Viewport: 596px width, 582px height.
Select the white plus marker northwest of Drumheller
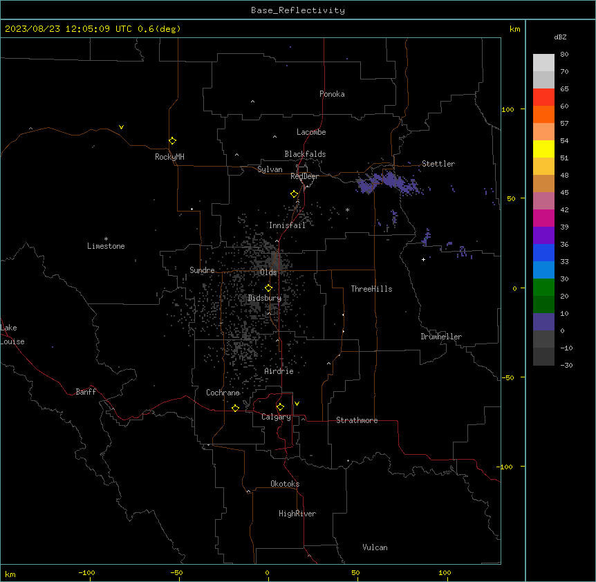click(x=423, y=259)
